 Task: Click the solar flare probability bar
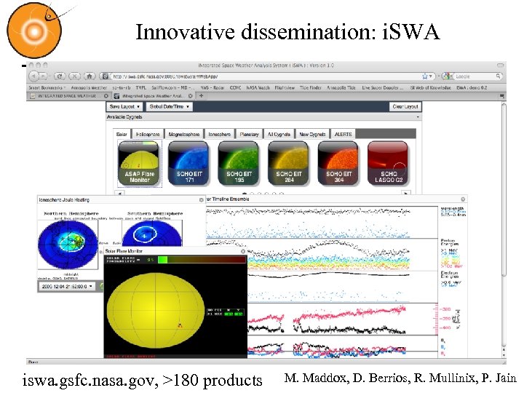(x=202, y=260)
